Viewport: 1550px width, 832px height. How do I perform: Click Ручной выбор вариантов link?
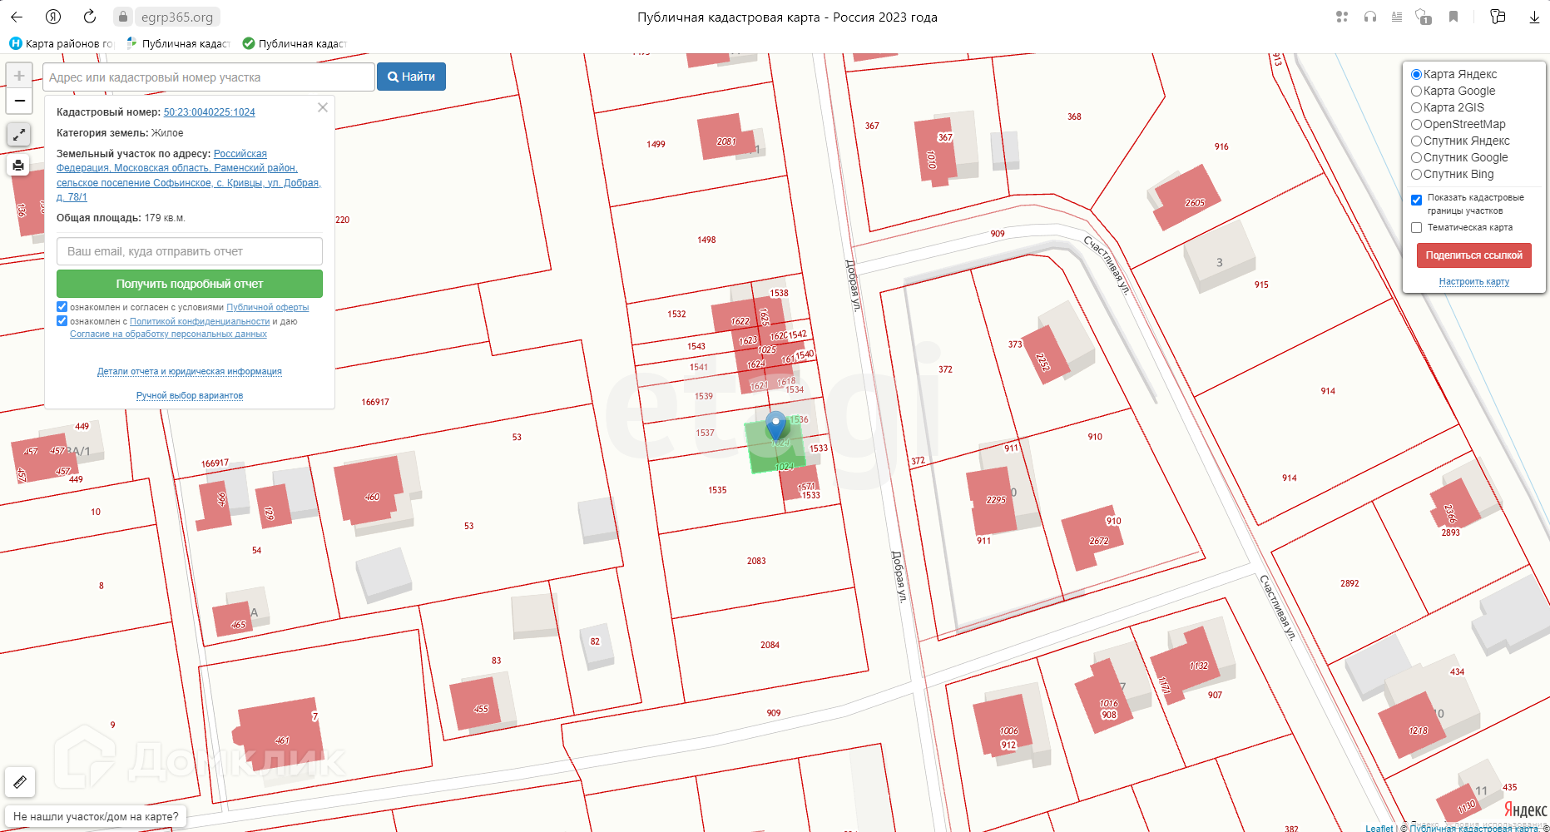pos(190,395)
